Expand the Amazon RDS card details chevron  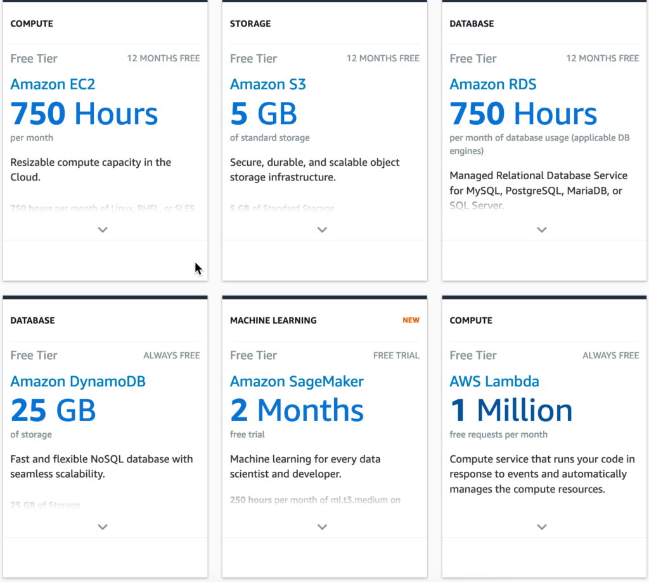pos(541,230)
